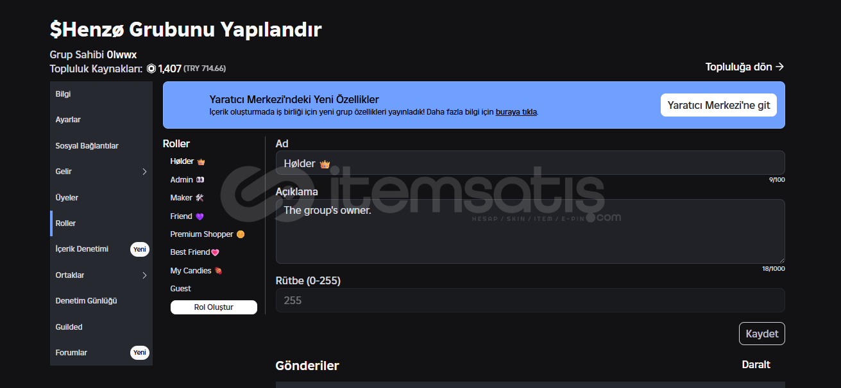
Task: Select the Guest role
Action: (181, 289)
